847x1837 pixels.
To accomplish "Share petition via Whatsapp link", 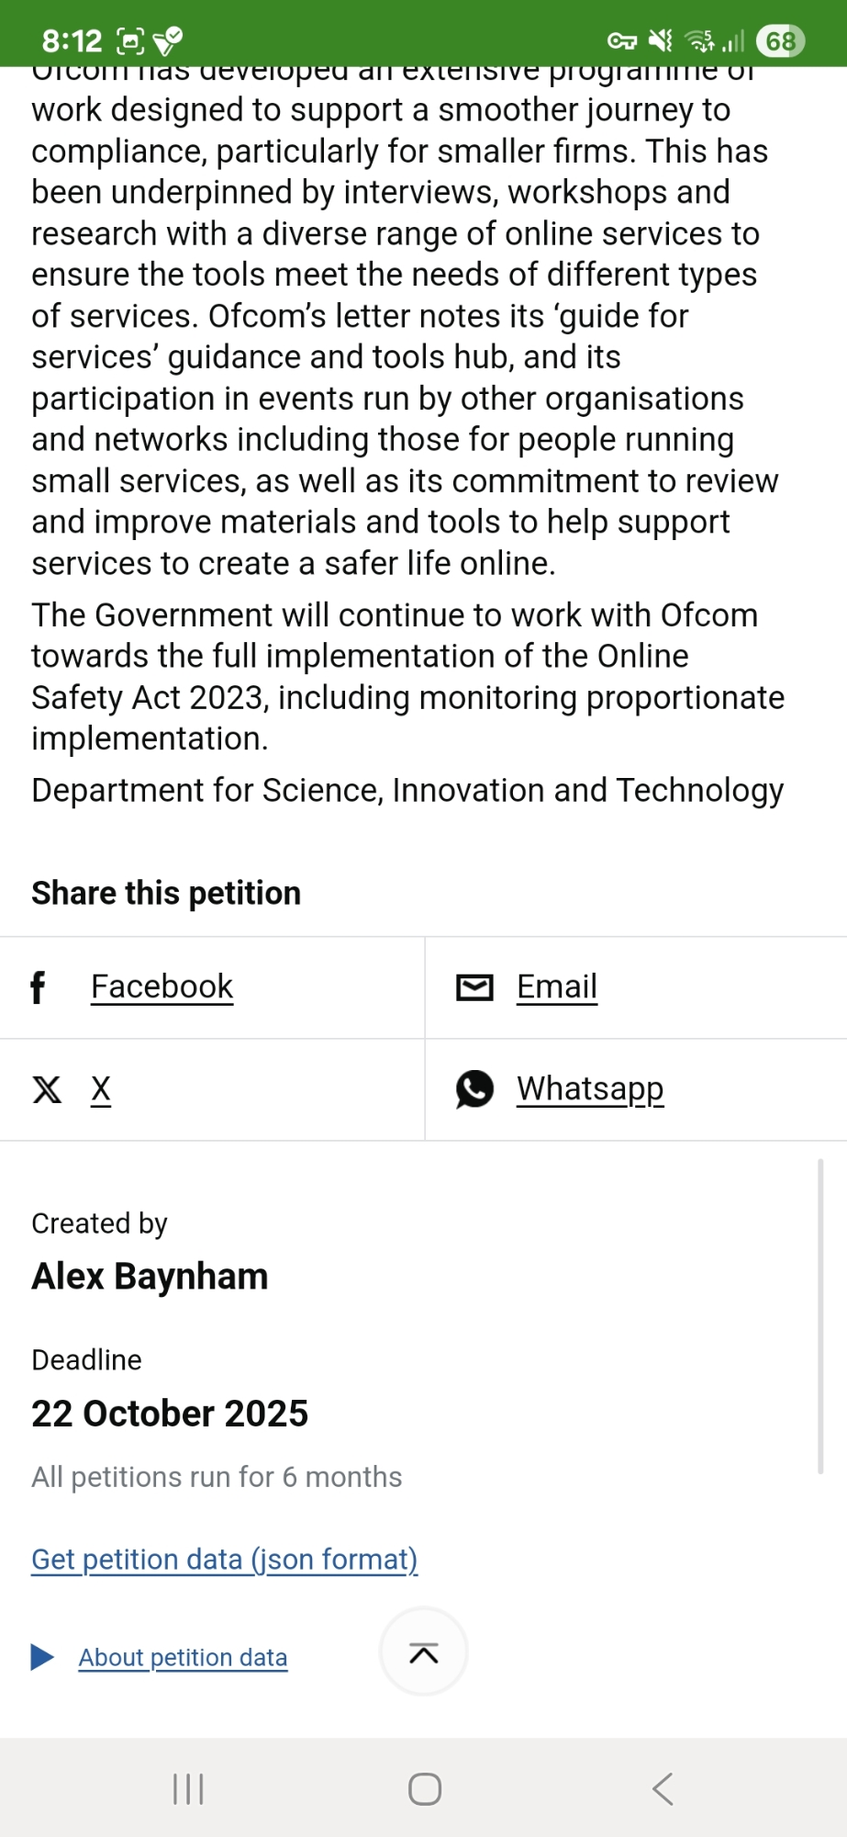I will [x=590, y=1088].
